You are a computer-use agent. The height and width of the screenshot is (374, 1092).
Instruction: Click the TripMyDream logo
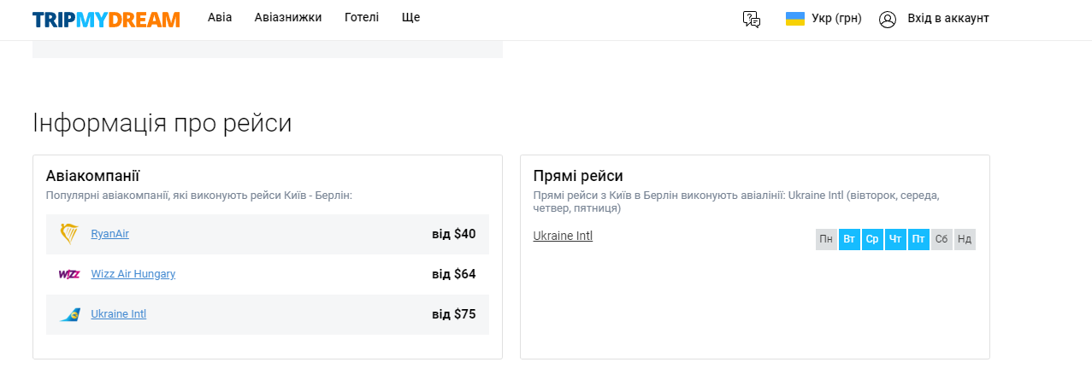click(106, 19)
